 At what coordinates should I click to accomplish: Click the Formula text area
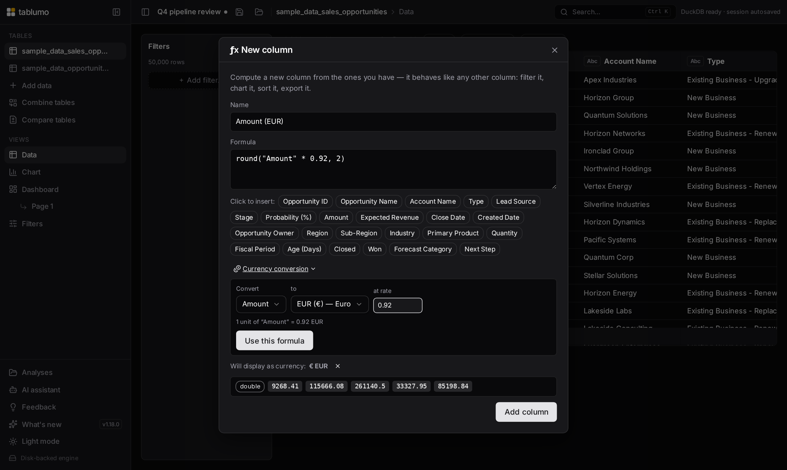393,169
